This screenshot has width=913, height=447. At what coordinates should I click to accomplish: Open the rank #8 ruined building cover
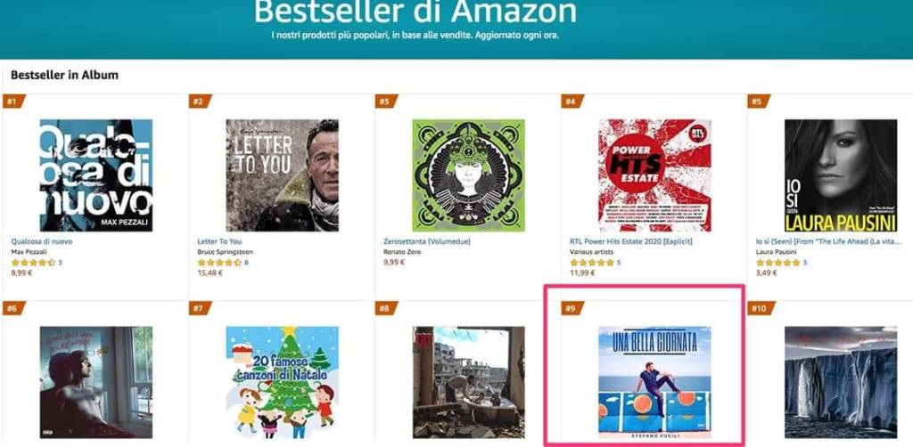[469, 383]
